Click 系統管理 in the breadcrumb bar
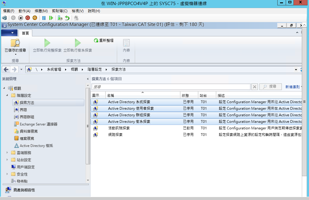Image resolution: width=309 pixels, height=200 pixels. click(x=54, y=69)
